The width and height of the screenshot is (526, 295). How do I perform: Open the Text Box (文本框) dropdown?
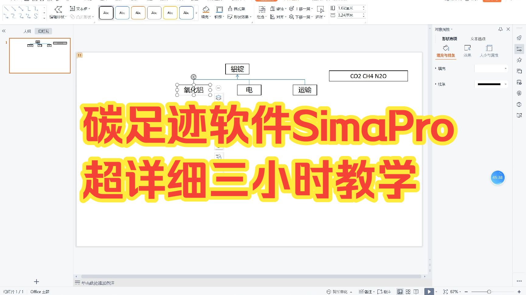coord(80,8)
